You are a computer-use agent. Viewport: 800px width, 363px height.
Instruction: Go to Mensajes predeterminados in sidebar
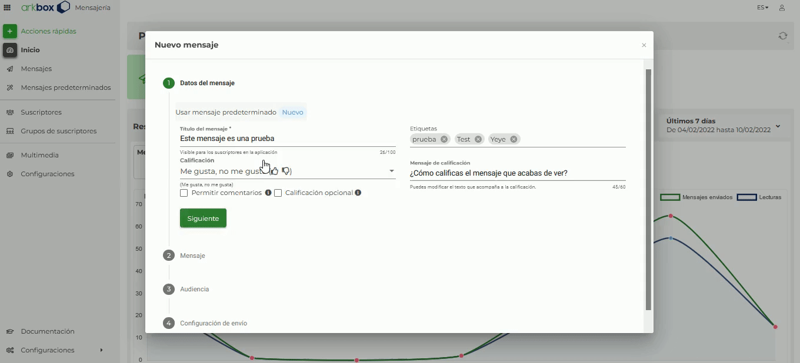65,88
